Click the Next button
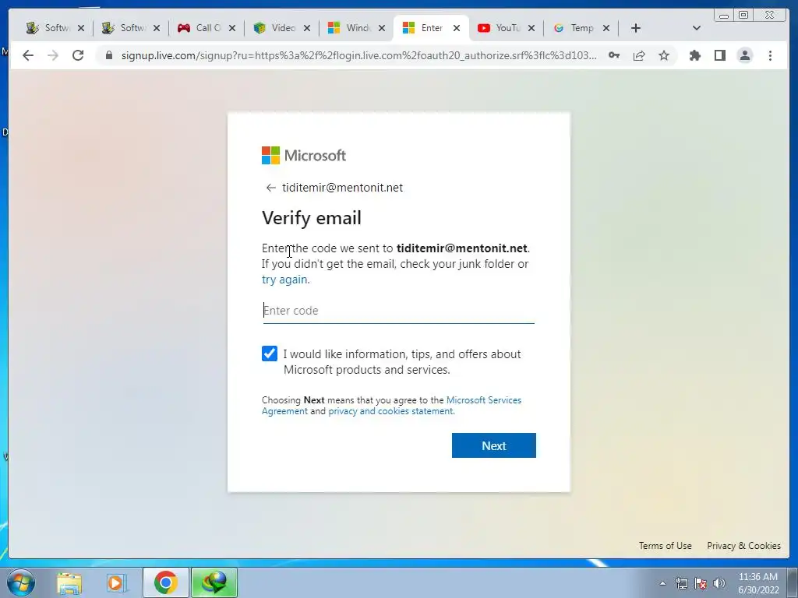This screenshot has width=798, height=598. coord(493,445)
